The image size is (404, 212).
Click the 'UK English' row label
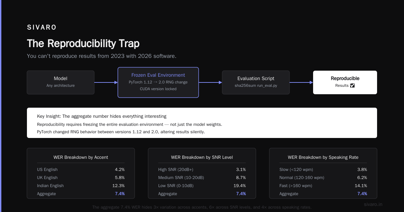pos(47,178)
